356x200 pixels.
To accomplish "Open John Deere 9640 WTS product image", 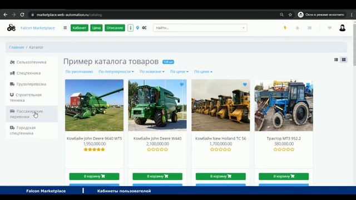I will pos(94,105).
